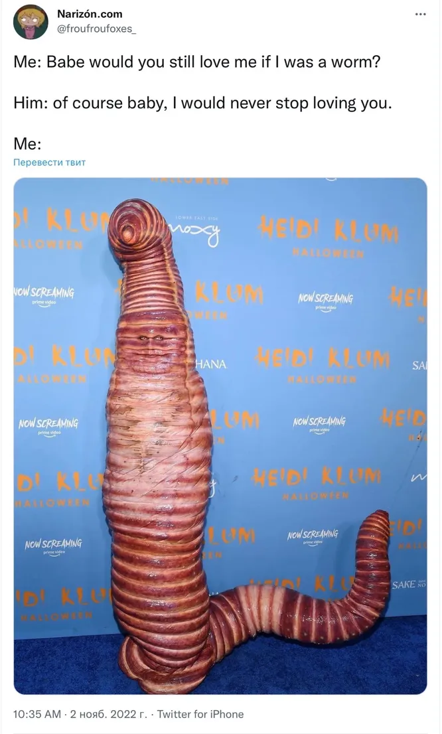The height and width of the screenshot is (734, 442).
Task: Click the tweet line starting 'Him: of course baby'
Action: pos(202,102)
